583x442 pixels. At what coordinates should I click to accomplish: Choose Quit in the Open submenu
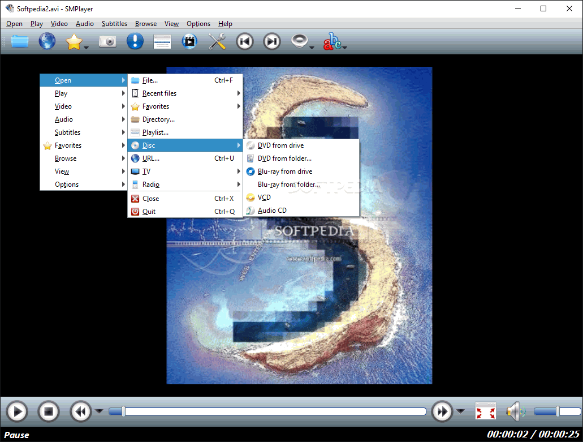click(x=185, y=212)
